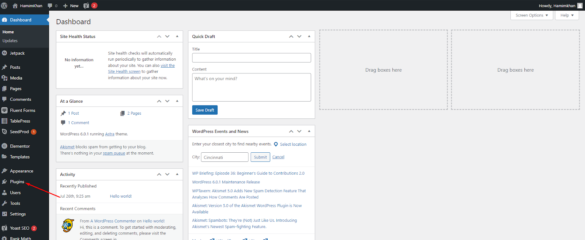Open WordPress 6.0.1 Maintenance Release news
This screenshot has width=585, height=240.
pyautogui.click(x=226, y=182)
